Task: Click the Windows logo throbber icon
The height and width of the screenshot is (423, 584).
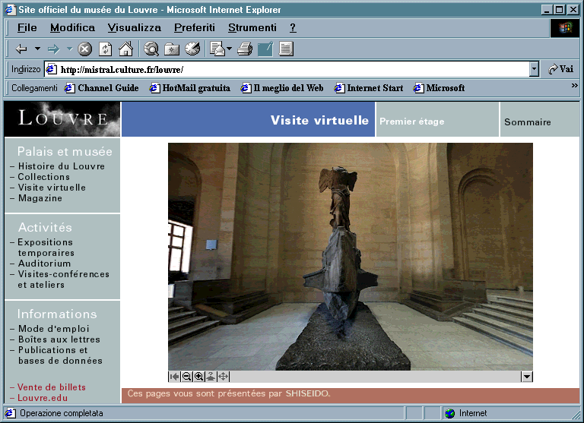Action: 565,27
